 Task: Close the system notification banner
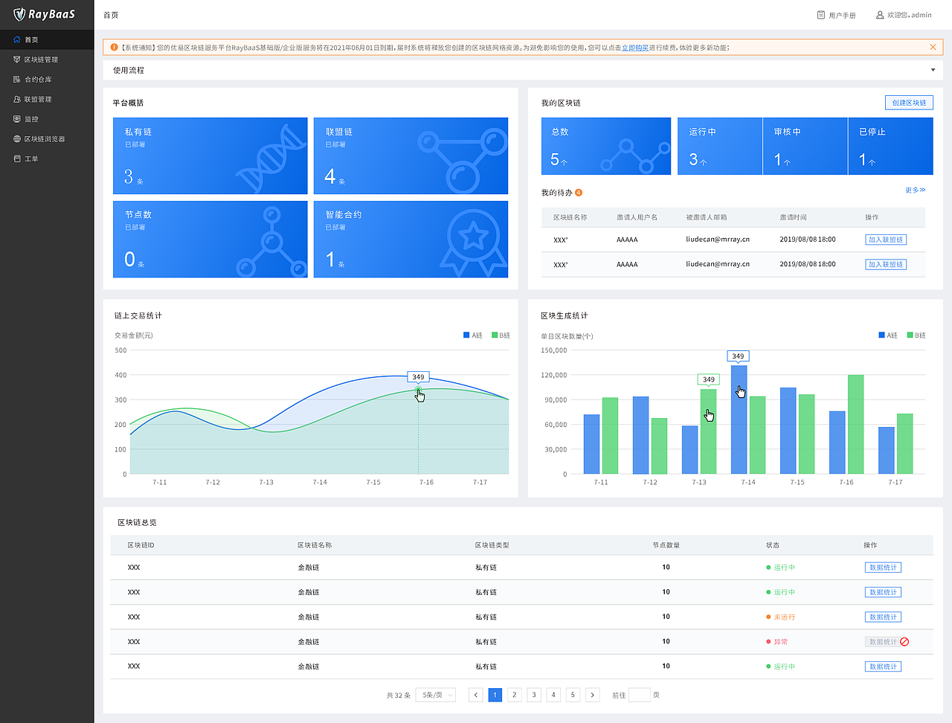(933, 48)
